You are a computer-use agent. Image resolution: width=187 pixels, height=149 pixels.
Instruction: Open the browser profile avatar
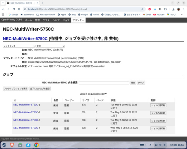pyautogui.click(x=178, y=9)
